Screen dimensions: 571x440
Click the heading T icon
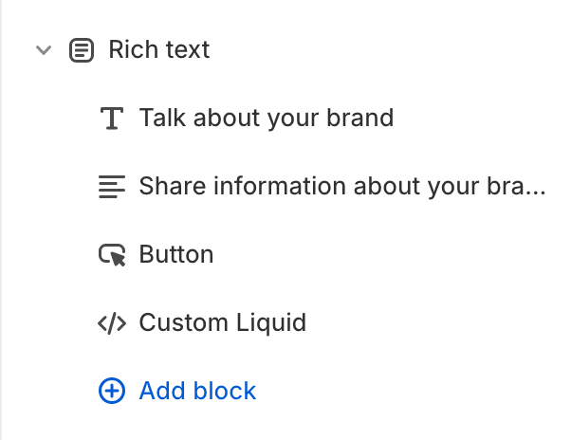(112, 119)
